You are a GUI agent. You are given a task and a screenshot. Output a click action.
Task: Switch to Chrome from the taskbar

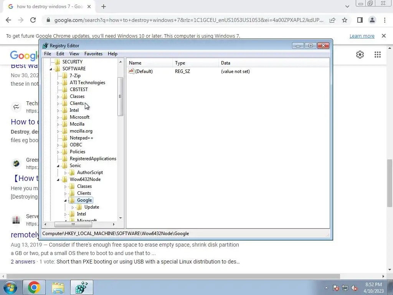coord(34,287)
